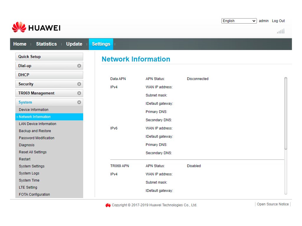This screenshot has height=226, width=302.
Task: Open Quick Setup in sidebar
Action: click(49, 57)
